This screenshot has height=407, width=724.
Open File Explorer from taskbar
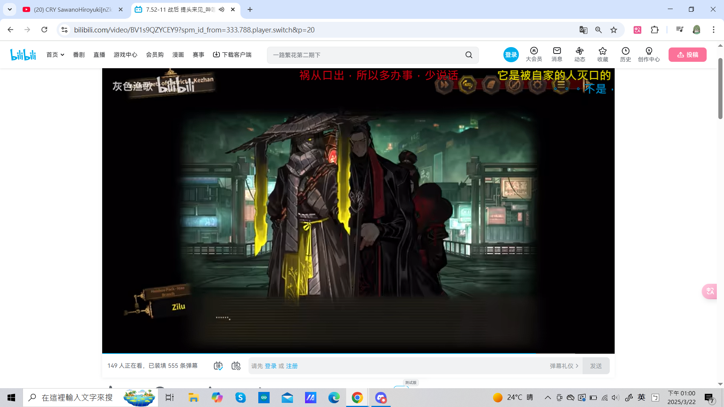[x=193, y=398]
